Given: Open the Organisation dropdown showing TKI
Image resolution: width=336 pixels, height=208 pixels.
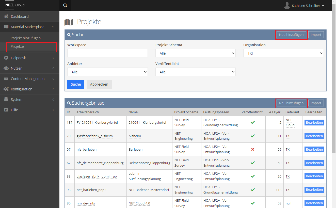Looking at the screenshot, I should coord(283,53).
